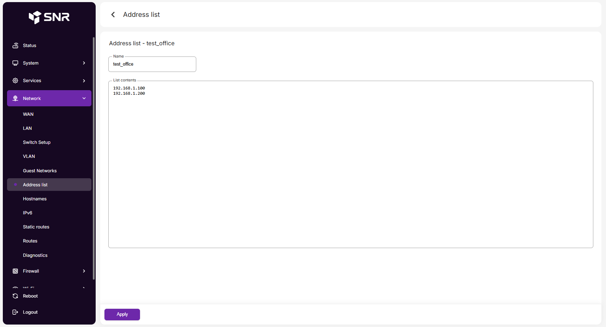
Task: Click inside the List contents textarea
Action: (x=351, y=164)
